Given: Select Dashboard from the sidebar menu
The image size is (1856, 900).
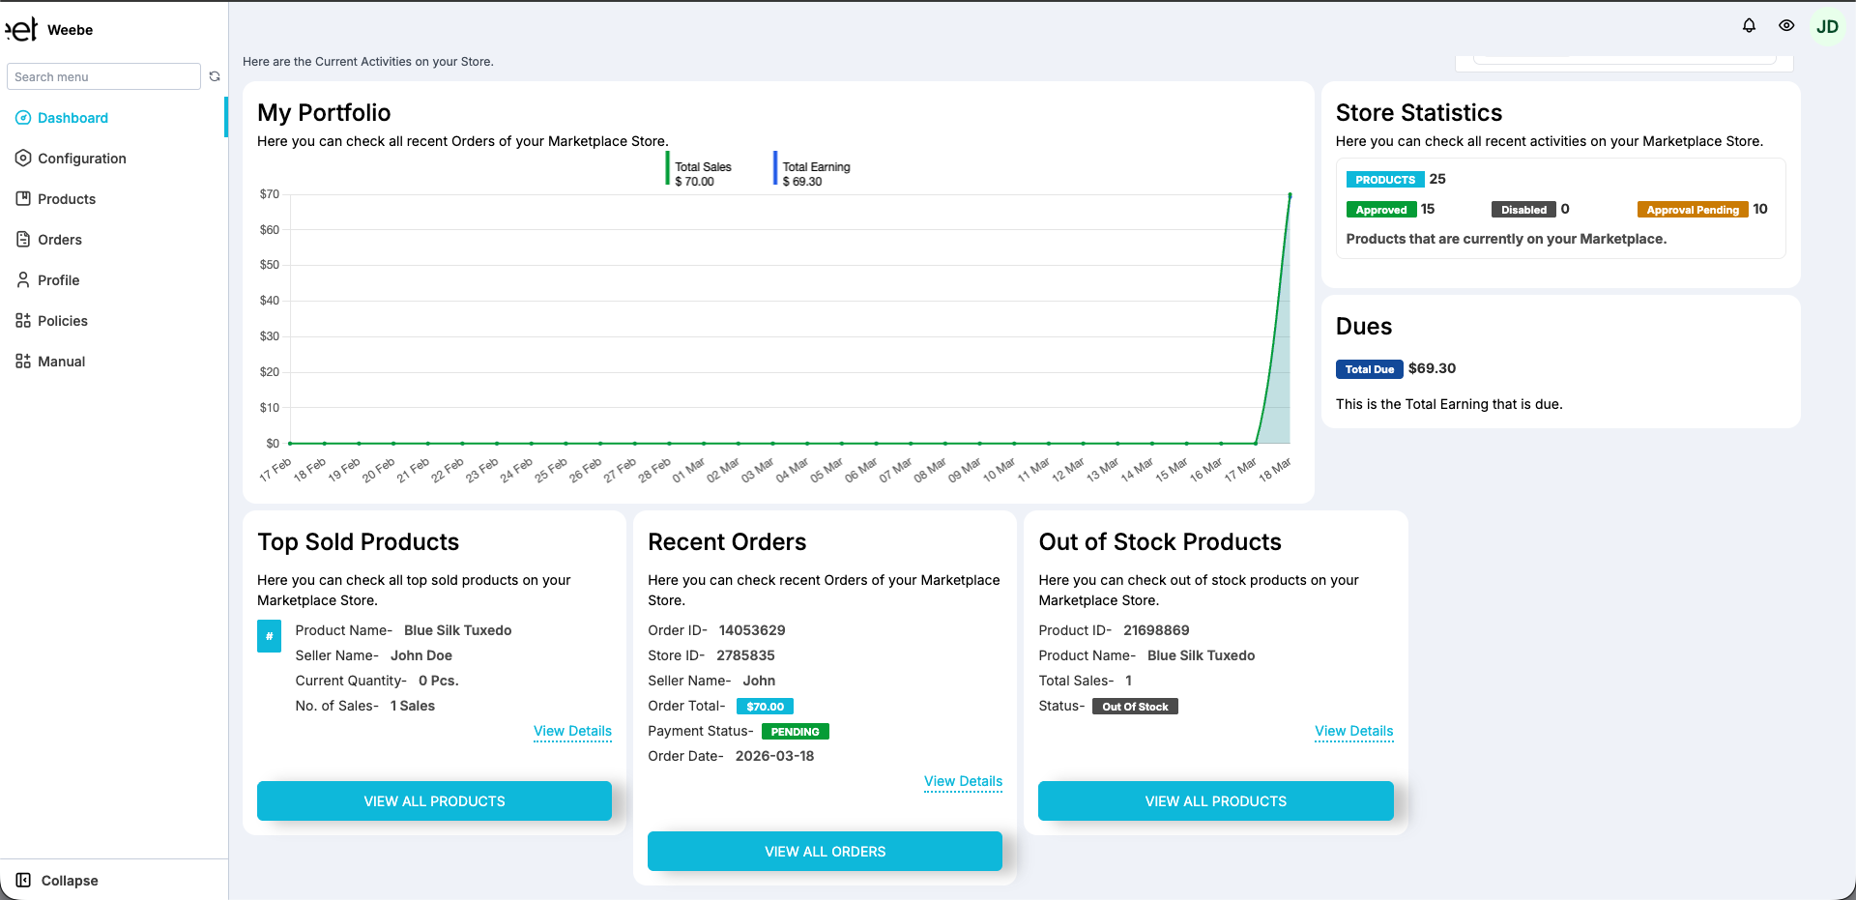Looking at the screenshot, I should pyautogui.click(x=72, y=117).
